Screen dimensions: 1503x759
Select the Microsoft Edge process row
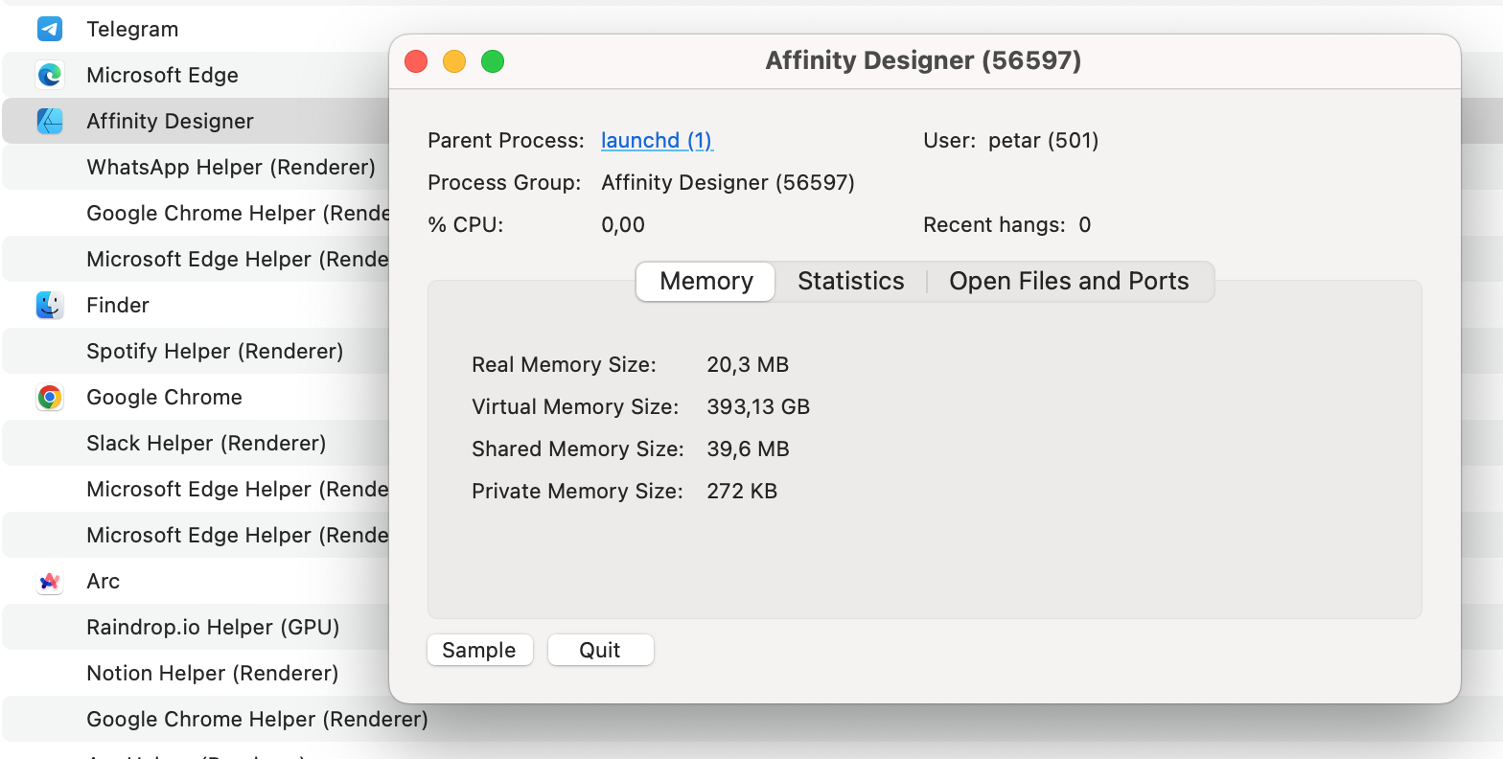coord(196,75)
